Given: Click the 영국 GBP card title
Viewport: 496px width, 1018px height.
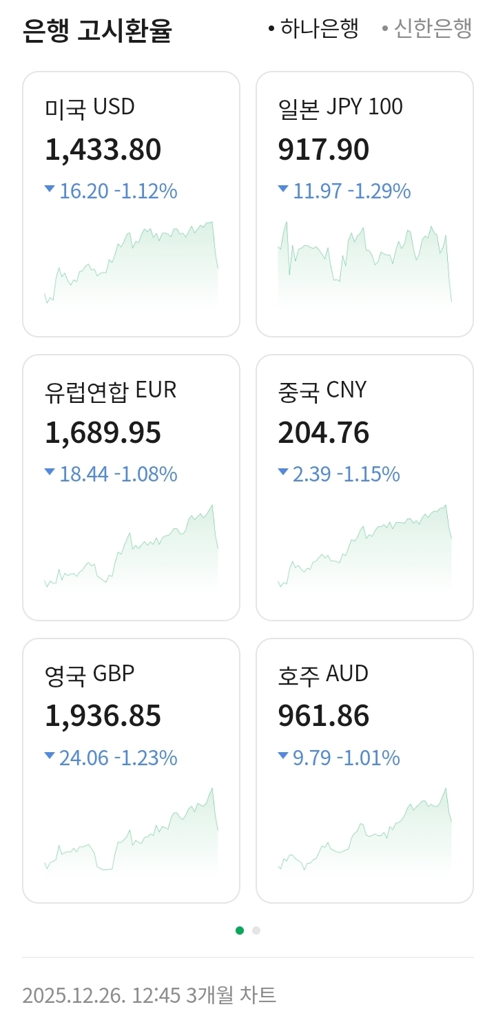Looking at the screenshot, I should pyautogui.click(x=90, y=674).
